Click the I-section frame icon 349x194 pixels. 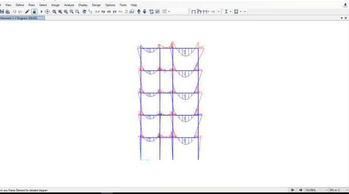point(226,12)
